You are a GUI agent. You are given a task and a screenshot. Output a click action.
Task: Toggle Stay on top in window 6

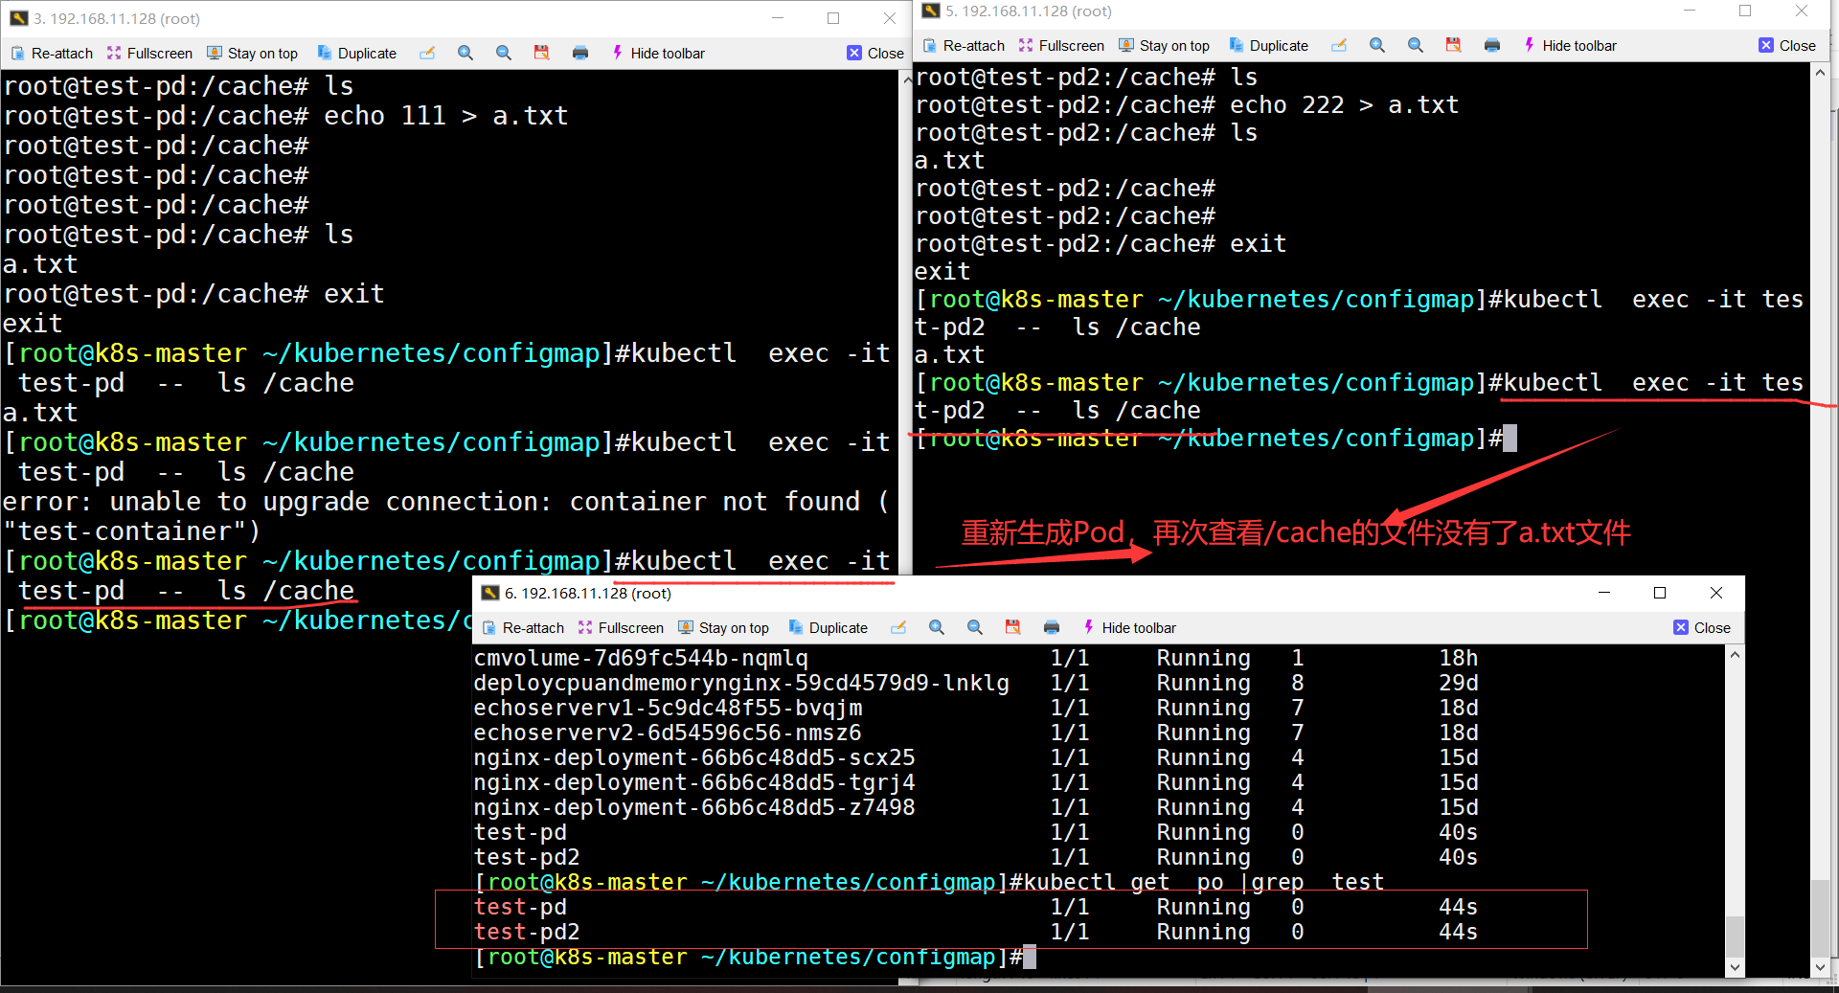[724, 628]
